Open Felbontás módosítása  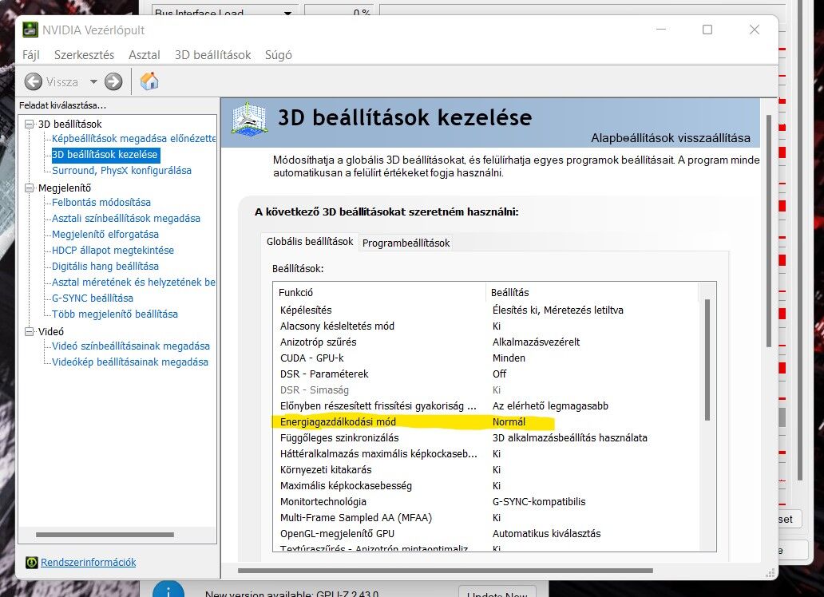(x=101, y=203)
